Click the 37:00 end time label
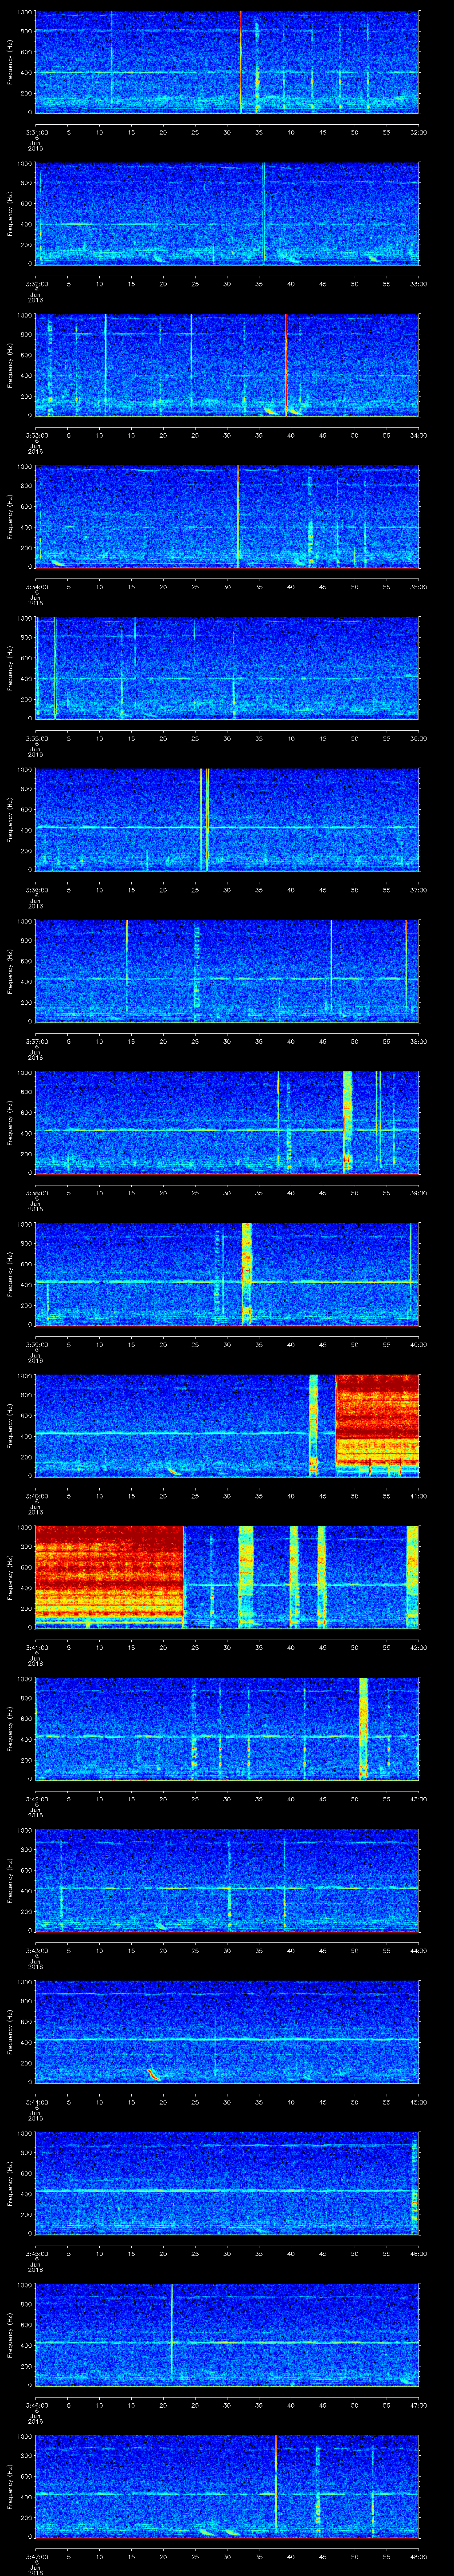 click(x=418, y=890)
